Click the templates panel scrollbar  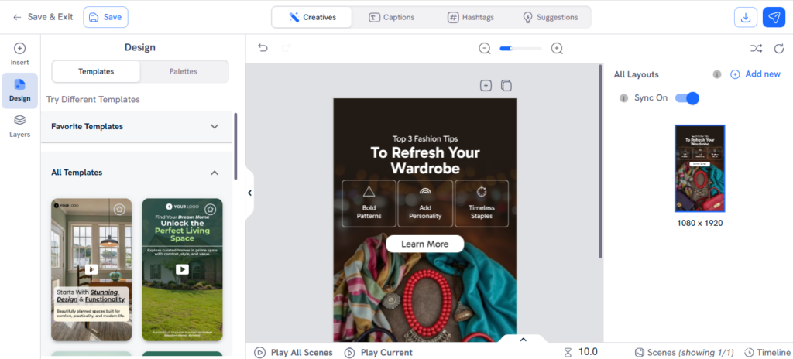pos(235,146)
